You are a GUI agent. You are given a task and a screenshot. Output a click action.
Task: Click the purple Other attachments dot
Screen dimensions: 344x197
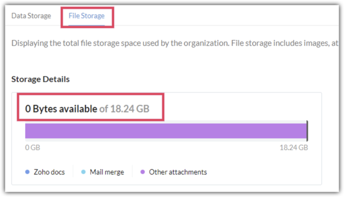coord(143,172)
